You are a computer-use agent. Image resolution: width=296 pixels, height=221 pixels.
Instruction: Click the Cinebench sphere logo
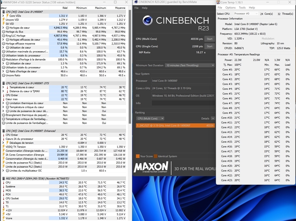(147, 20)
